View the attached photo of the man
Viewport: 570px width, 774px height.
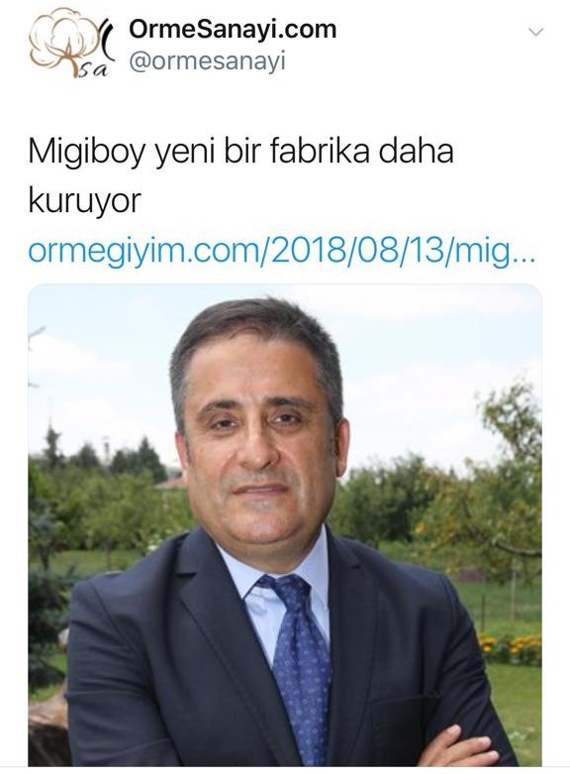point(285,525)
